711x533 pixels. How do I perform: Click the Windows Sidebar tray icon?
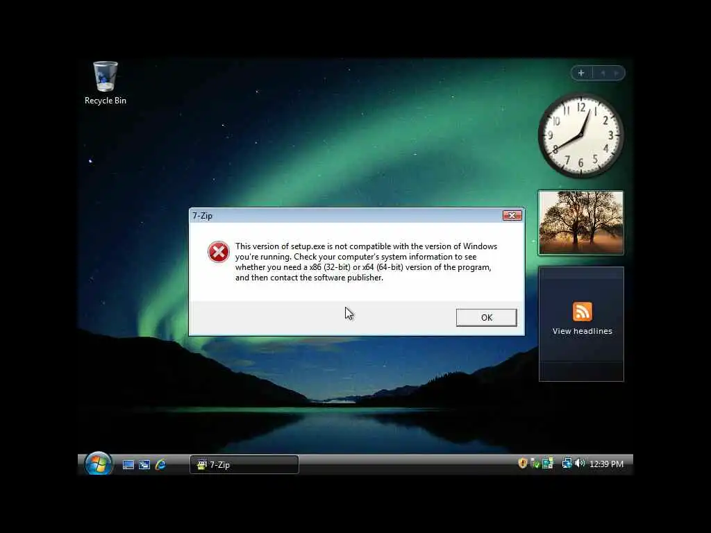548,463
